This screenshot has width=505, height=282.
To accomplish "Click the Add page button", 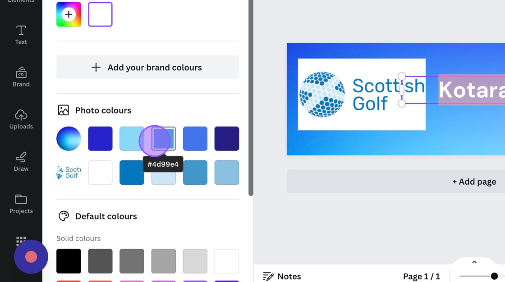I will (x=474, y=182).
